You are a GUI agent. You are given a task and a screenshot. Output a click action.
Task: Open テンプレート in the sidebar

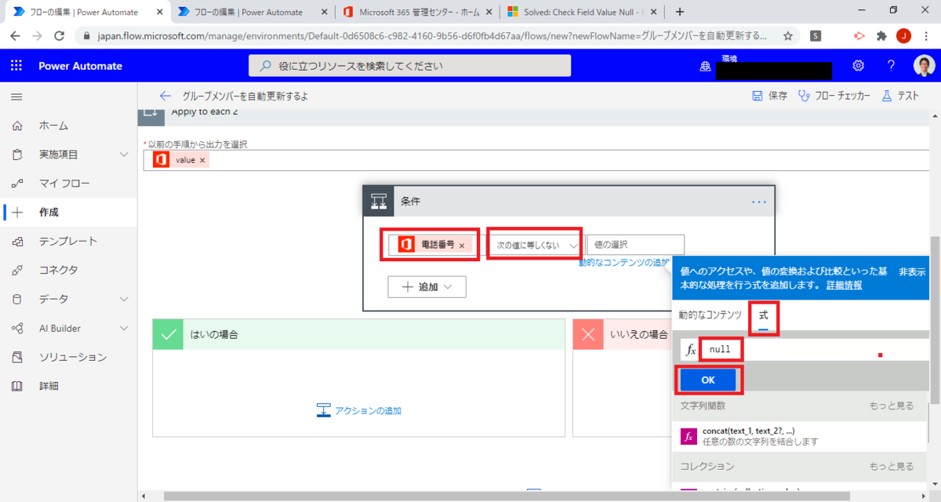(x=68, y=242)
